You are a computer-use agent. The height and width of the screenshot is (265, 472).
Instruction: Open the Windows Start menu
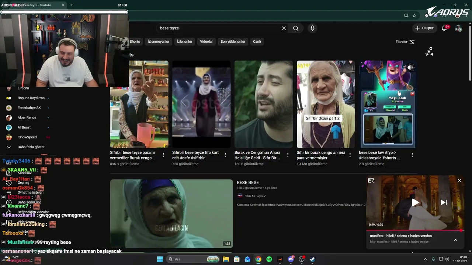(160, 259)
